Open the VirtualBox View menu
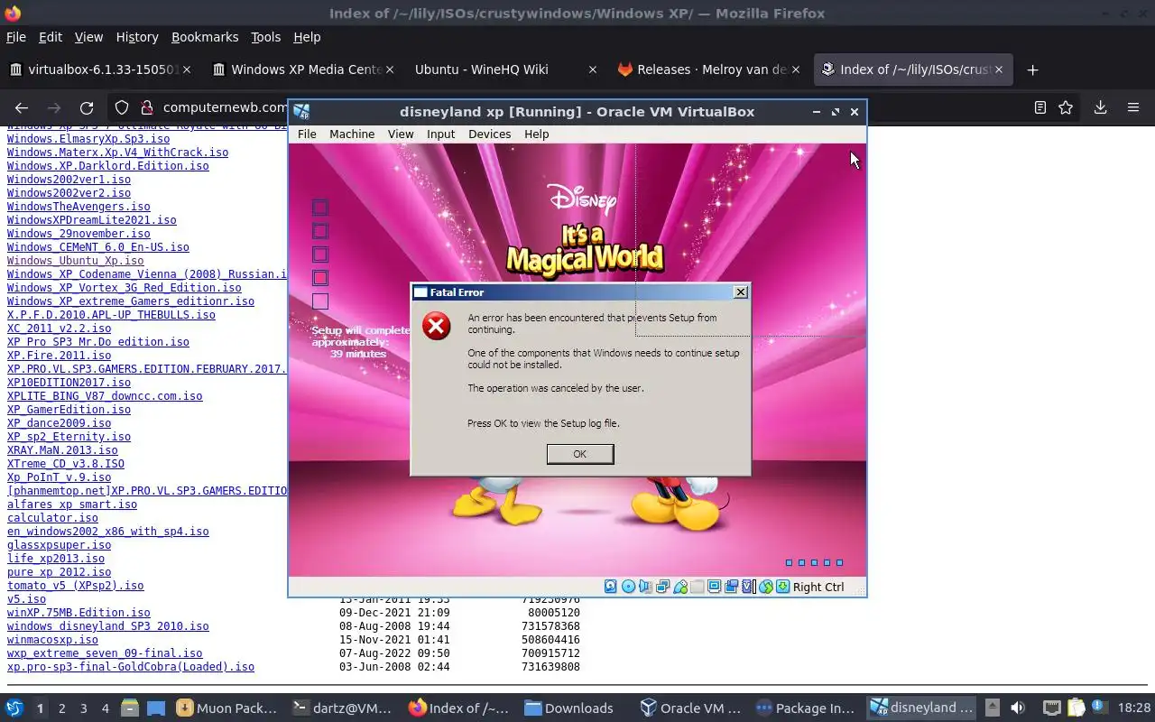The height and width of the screenshot is (722, 1155). [401, 134]
